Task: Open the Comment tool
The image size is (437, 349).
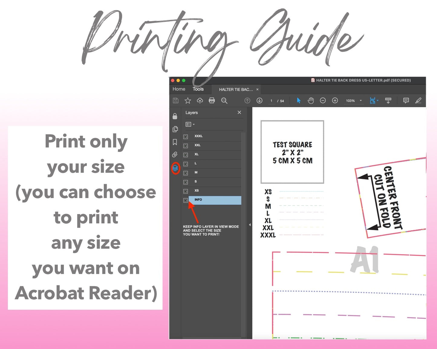Action: click(406, 101)
